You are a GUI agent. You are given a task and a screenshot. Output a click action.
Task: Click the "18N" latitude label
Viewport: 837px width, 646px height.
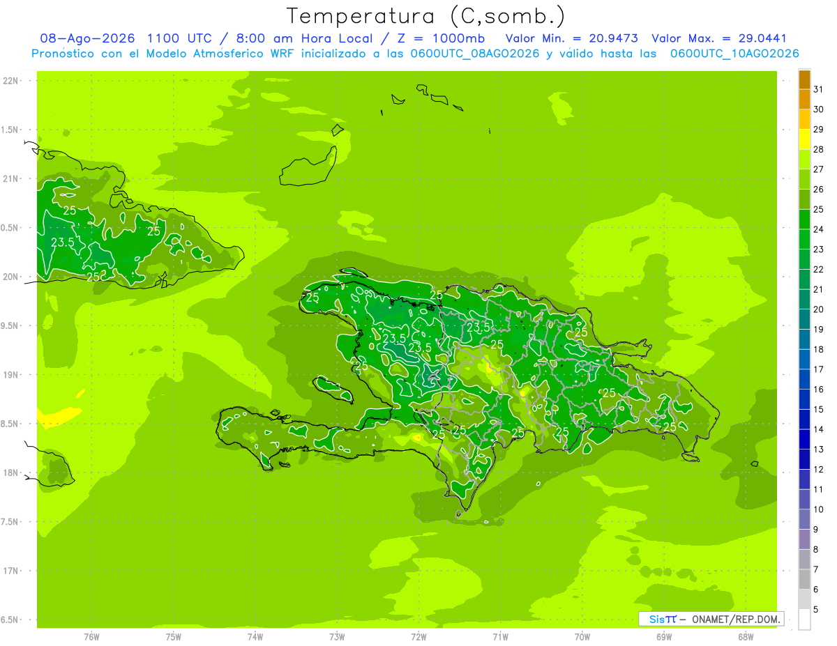pos(12,472)
